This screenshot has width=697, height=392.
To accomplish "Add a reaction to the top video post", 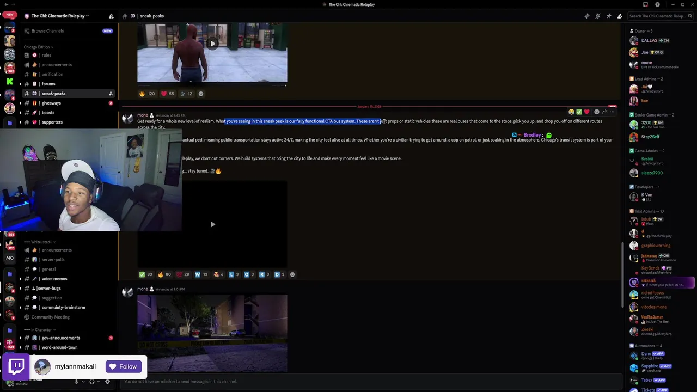I will (x=200, y=94).
